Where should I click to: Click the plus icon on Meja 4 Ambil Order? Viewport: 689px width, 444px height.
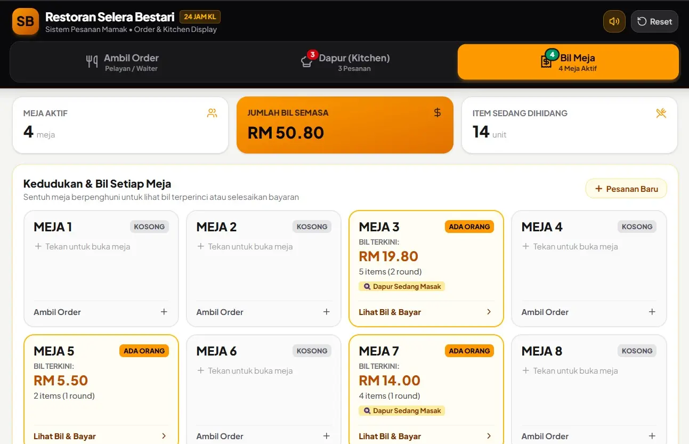(652, 312)
